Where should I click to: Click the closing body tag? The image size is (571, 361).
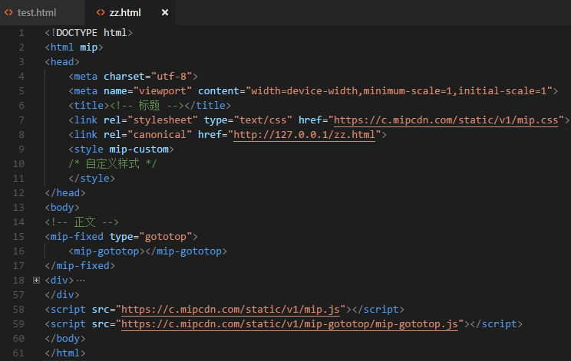pos(65,338)
